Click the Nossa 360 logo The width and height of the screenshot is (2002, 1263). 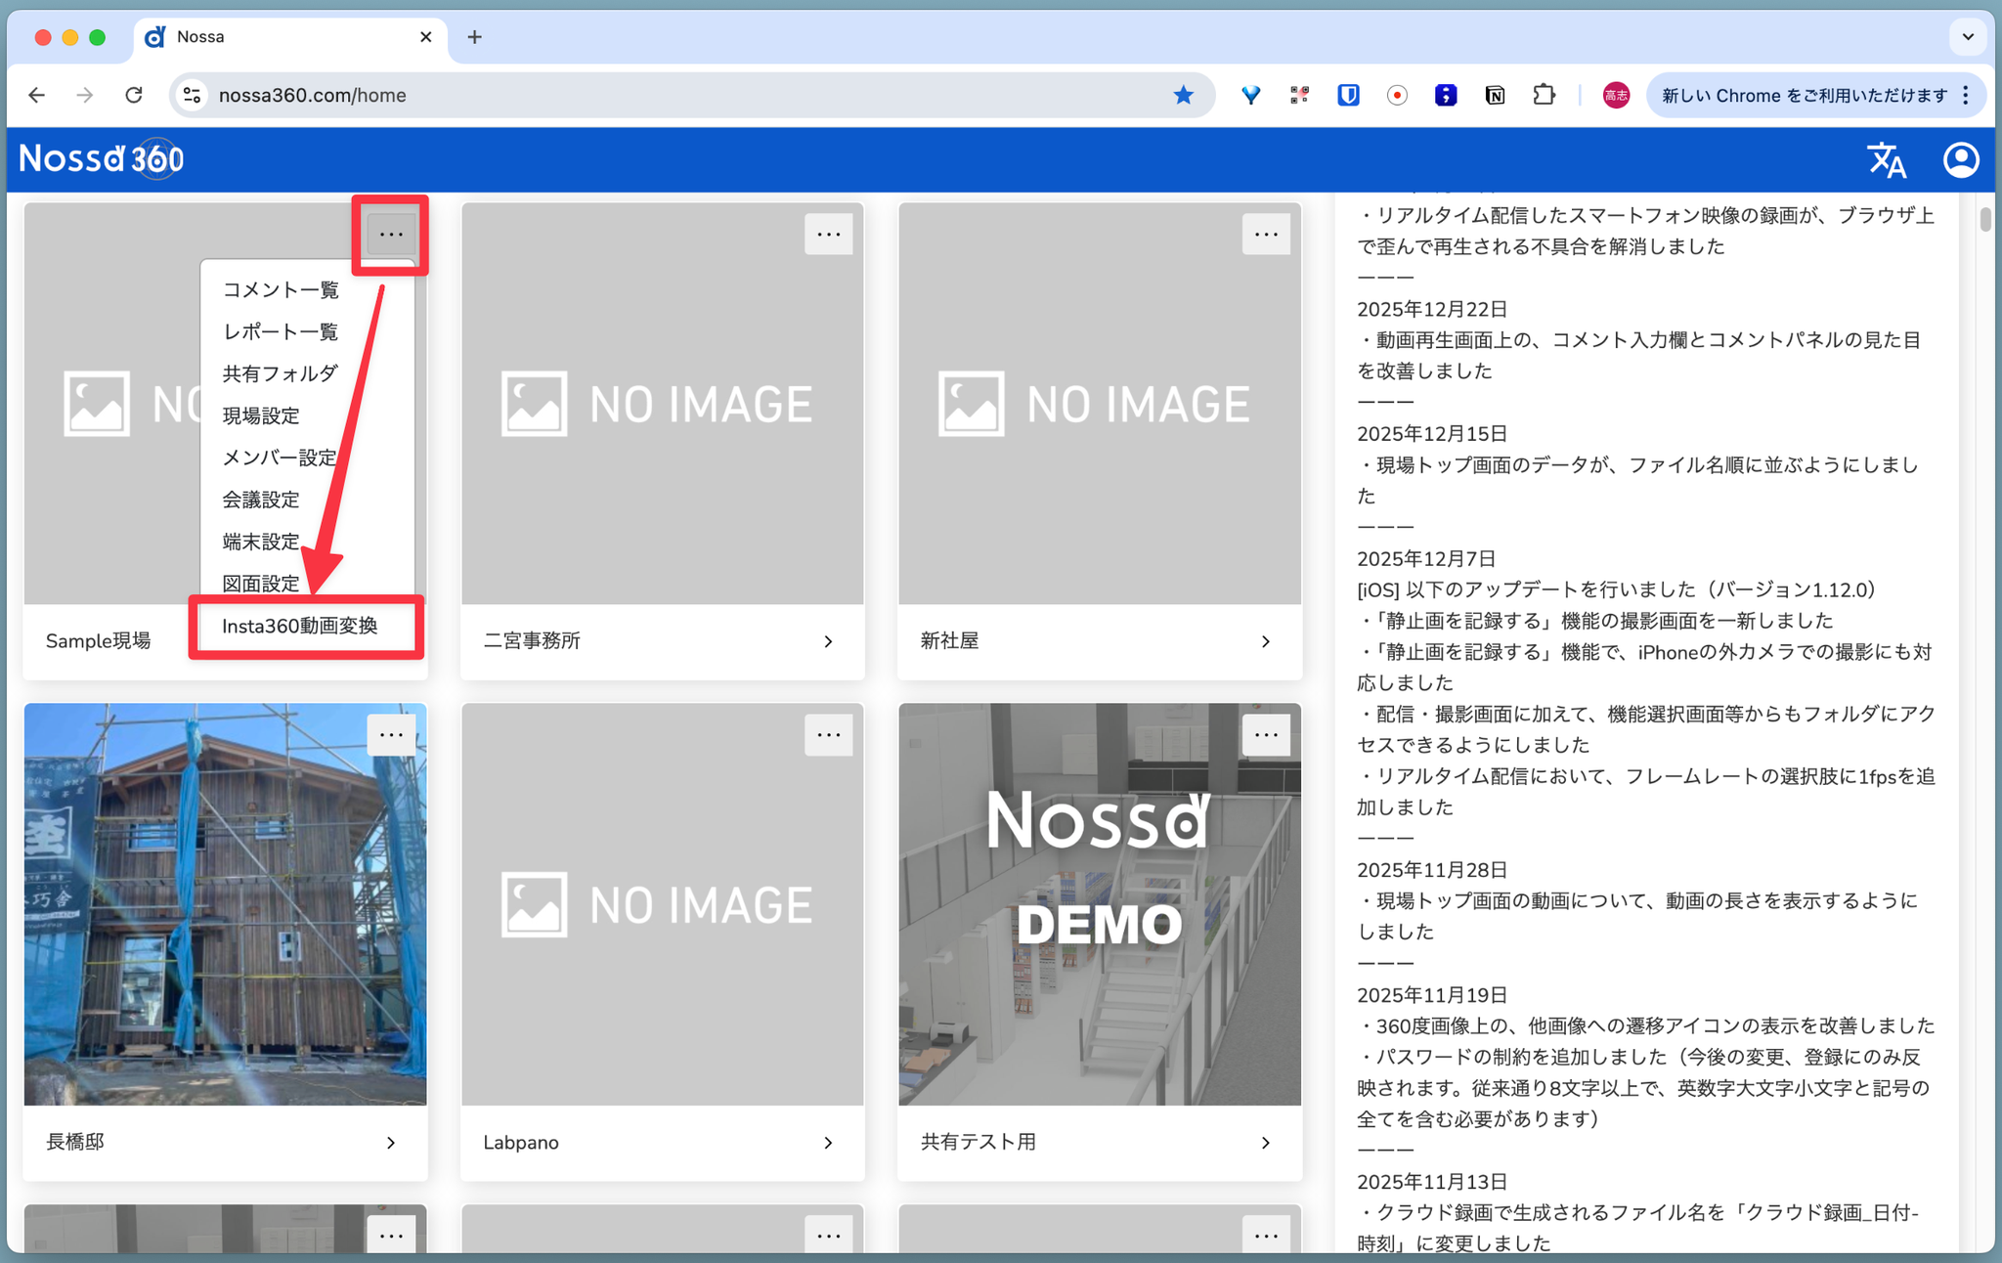[x=102, y=159]
